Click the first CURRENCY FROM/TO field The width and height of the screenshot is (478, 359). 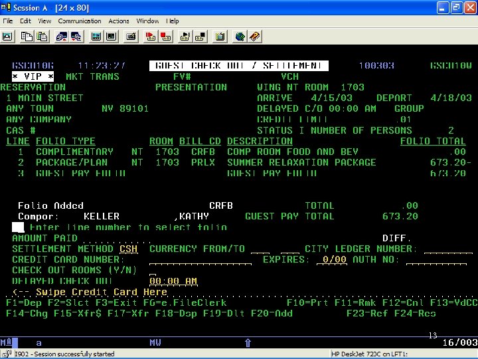point(260,249)
